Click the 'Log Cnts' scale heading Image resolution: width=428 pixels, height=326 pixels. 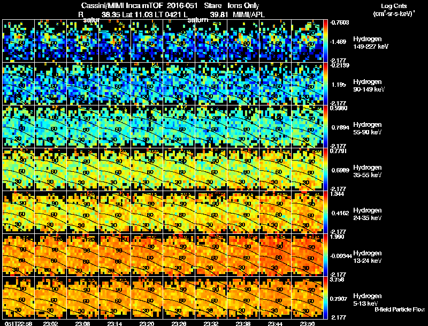(x=394, y=6)
